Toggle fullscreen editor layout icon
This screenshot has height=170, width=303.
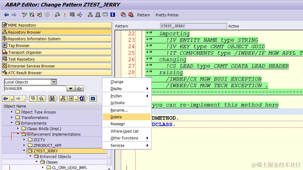[x=105, y=15]
